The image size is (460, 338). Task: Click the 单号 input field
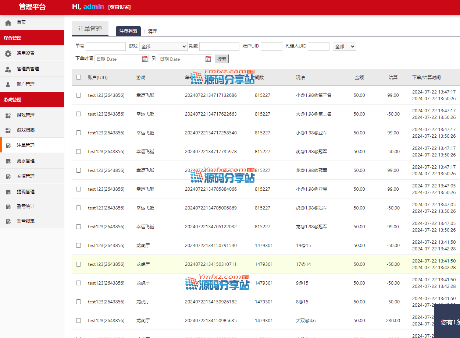[x=106, y=46]
